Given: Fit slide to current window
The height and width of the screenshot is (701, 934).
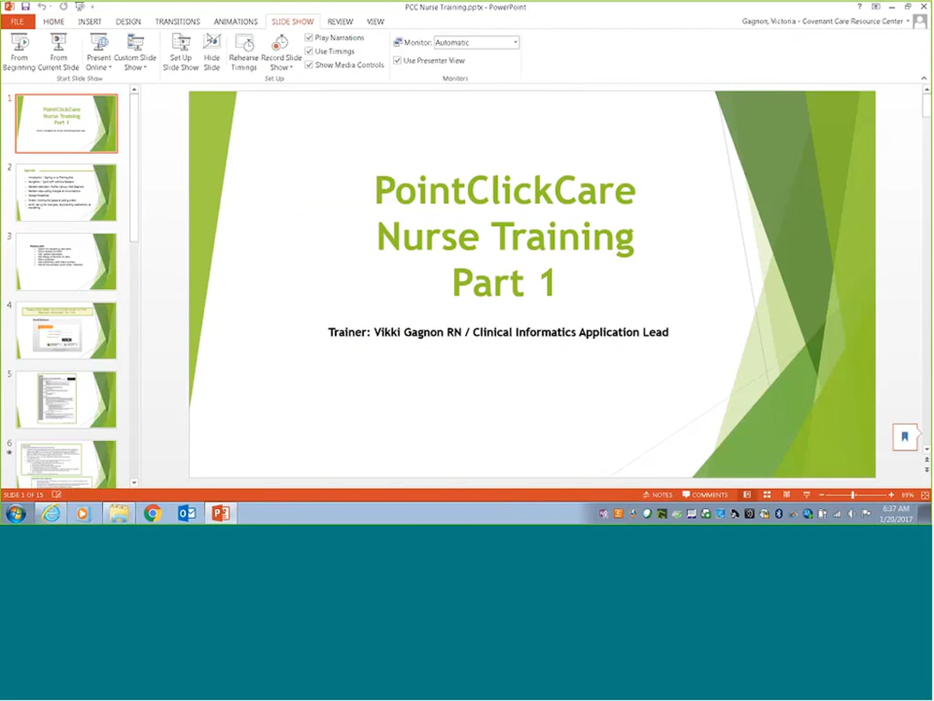Looking at the screenshot, I should [x=925, y=495].
